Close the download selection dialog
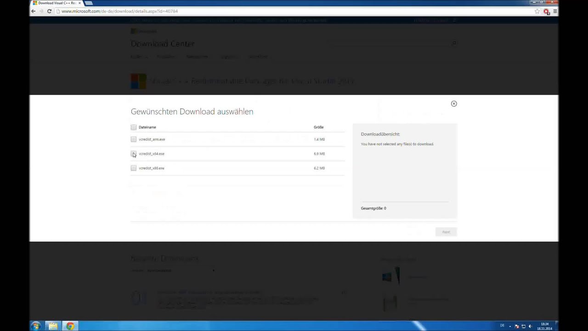 tap(454, 103)
